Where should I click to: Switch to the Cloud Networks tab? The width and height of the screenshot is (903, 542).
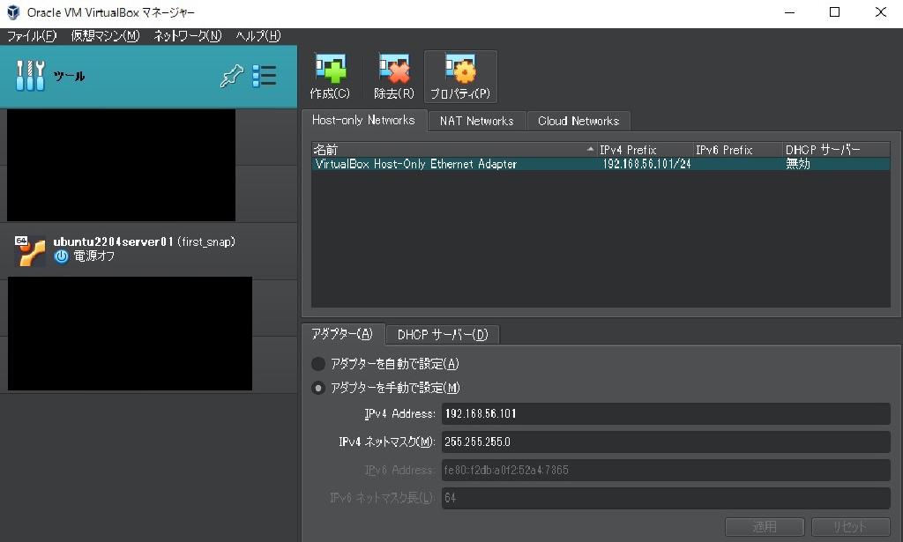click(578, 121)
